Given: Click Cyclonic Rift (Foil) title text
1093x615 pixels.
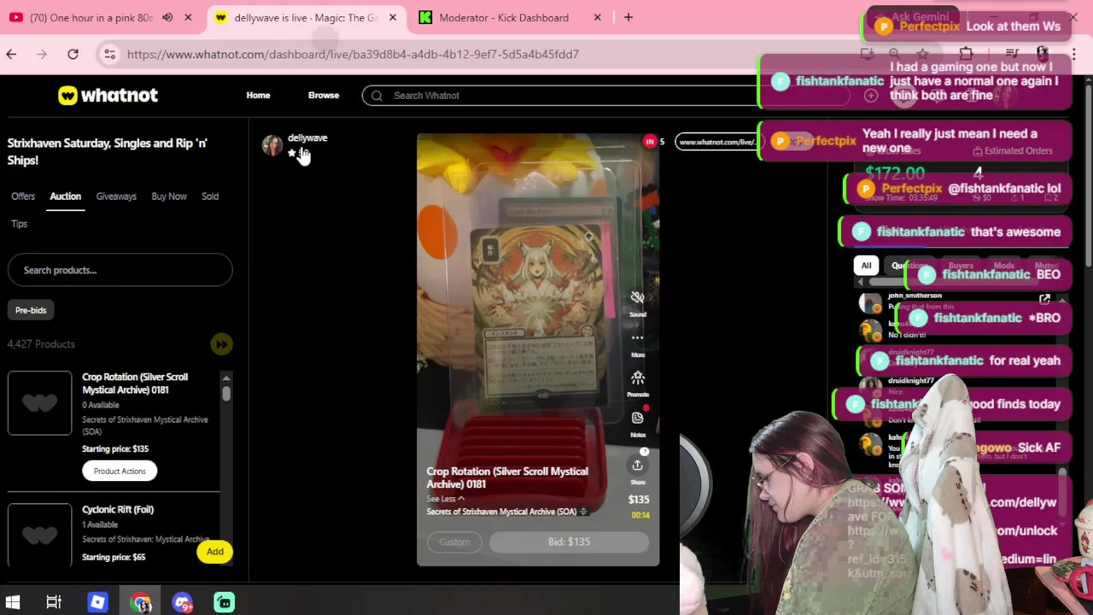Looking at the screenshot, I should click(118, 510).
